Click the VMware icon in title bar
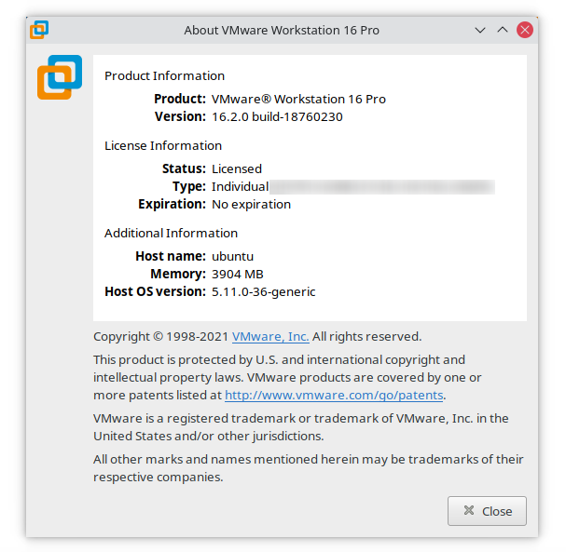566x552 pixels. click(x=39, y=30)
